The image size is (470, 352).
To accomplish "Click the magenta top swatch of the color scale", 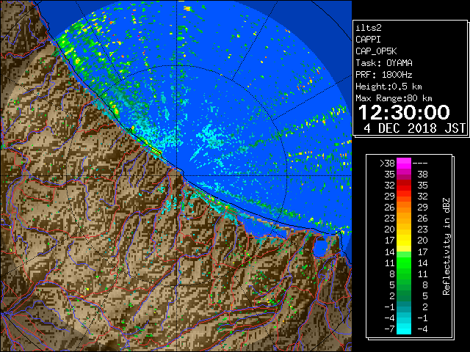I will 404,164.
